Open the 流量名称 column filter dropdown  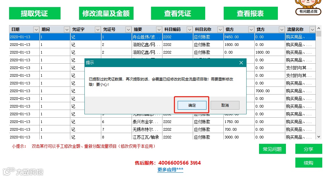pos(313,29)
